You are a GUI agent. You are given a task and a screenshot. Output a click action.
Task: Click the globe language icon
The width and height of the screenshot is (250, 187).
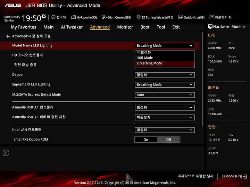pyautogui.click(x=53, y=17)
